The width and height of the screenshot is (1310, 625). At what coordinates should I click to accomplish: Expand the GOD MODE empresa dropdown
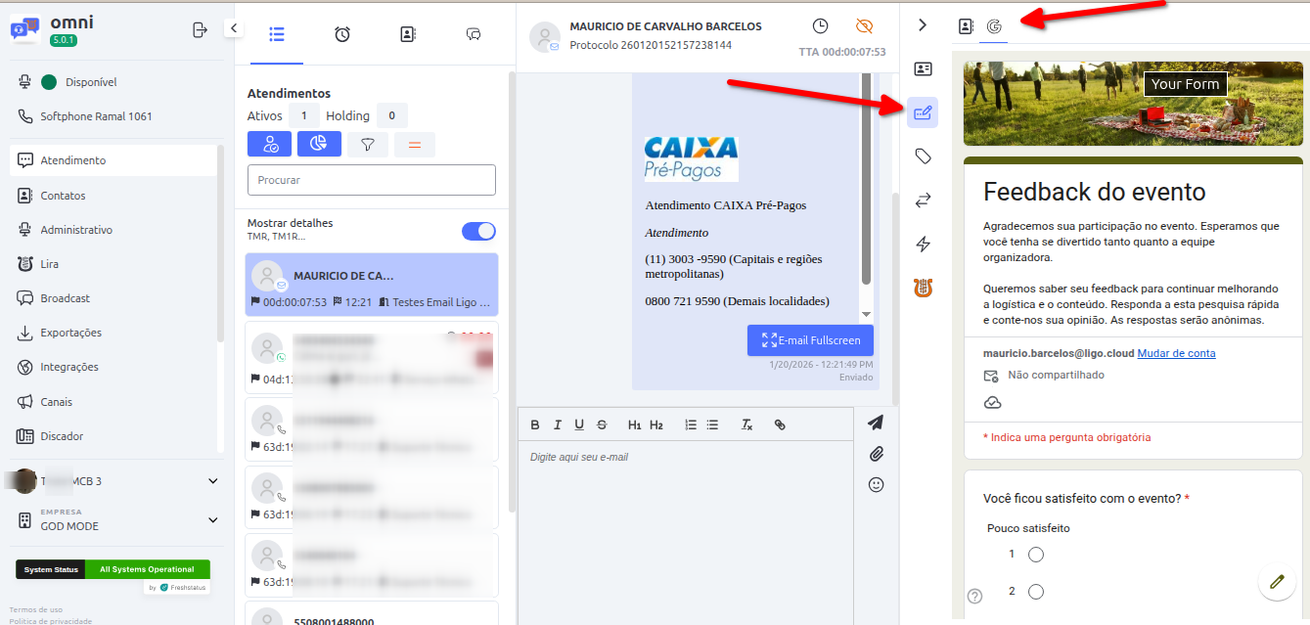212,519
